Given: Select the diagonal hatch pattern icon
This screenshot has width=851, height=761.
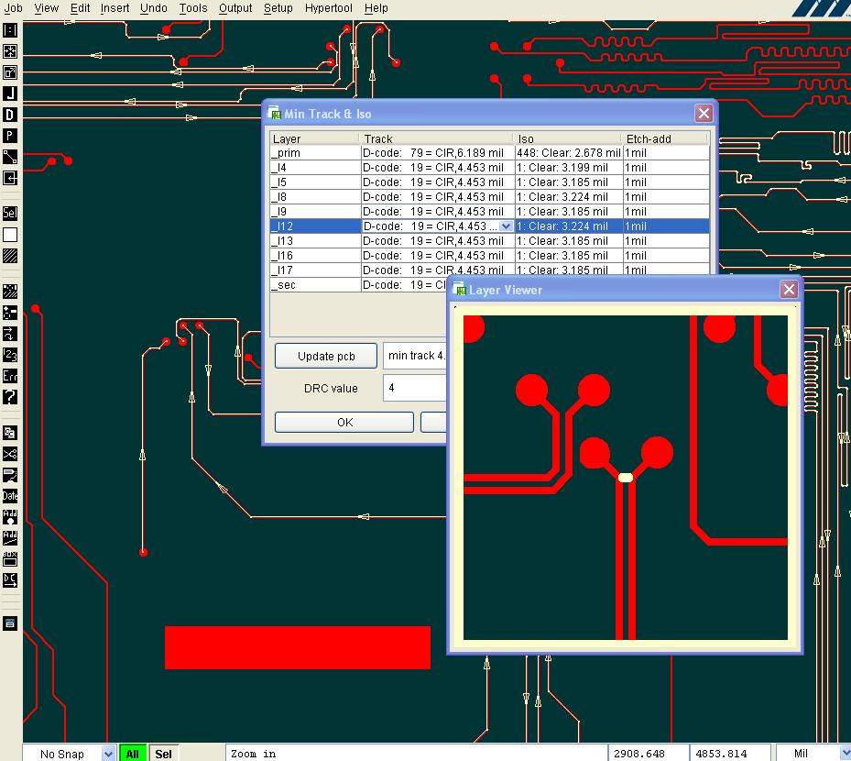Looking at the screenshot, I should [10, 256].
